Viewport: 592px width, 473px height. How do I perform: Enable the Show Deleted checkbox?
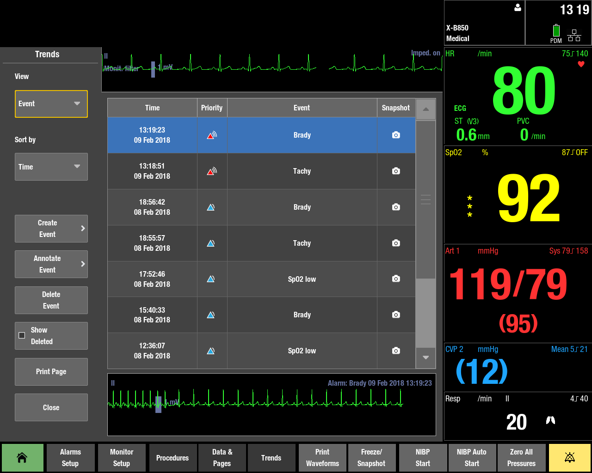click(22, 335)
